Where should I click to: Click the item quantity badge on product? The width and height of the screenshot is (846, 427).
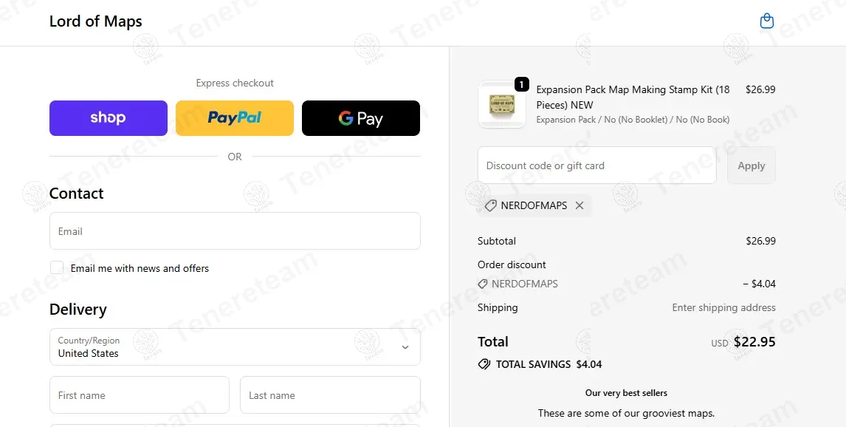(521, 85)
